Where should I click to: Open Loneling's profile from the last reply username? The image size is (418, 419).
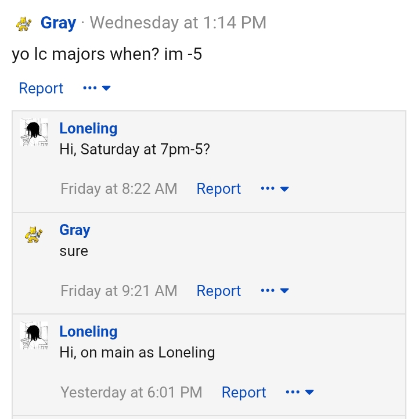pos(88,331)
